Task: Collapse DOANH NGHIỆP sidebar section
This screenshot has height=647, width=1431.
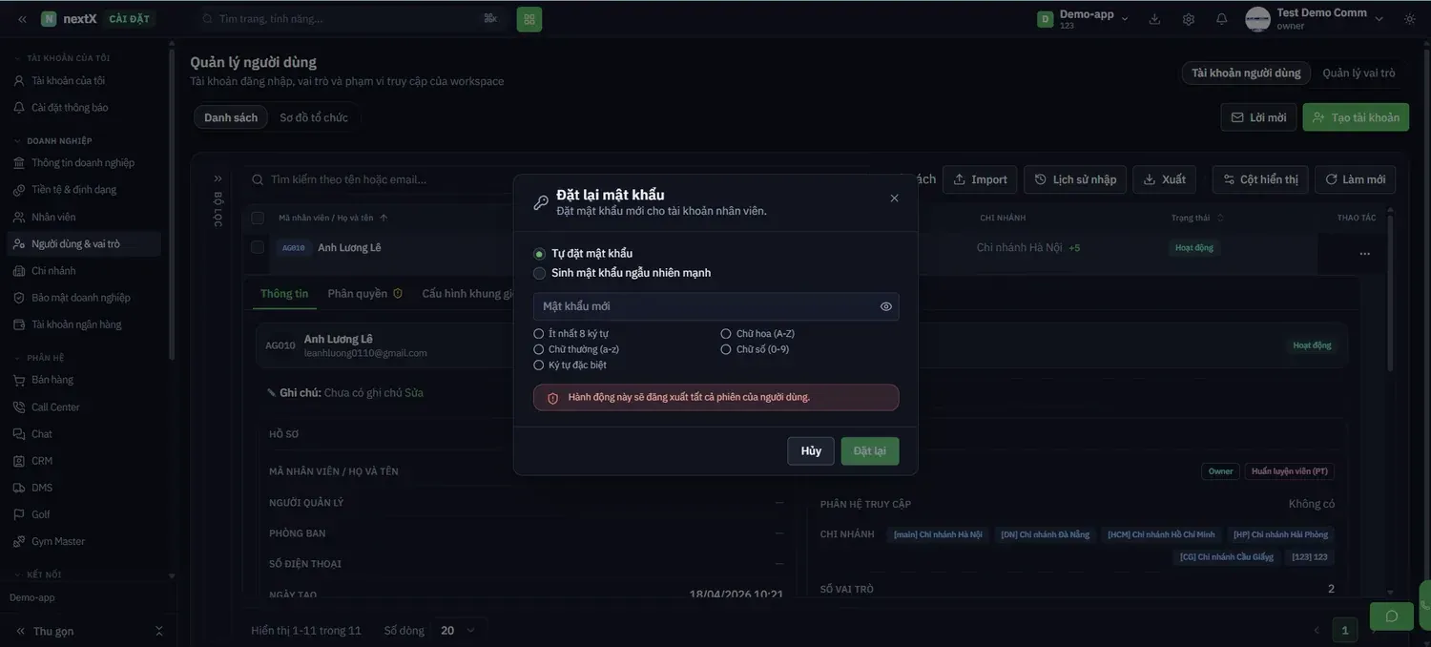Action: [x=52, y=141]
